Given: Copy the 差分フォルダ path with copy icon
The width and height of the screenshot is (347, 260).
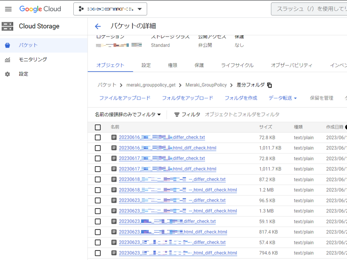Looking at the screenshot, I should [x=269, y=85].
